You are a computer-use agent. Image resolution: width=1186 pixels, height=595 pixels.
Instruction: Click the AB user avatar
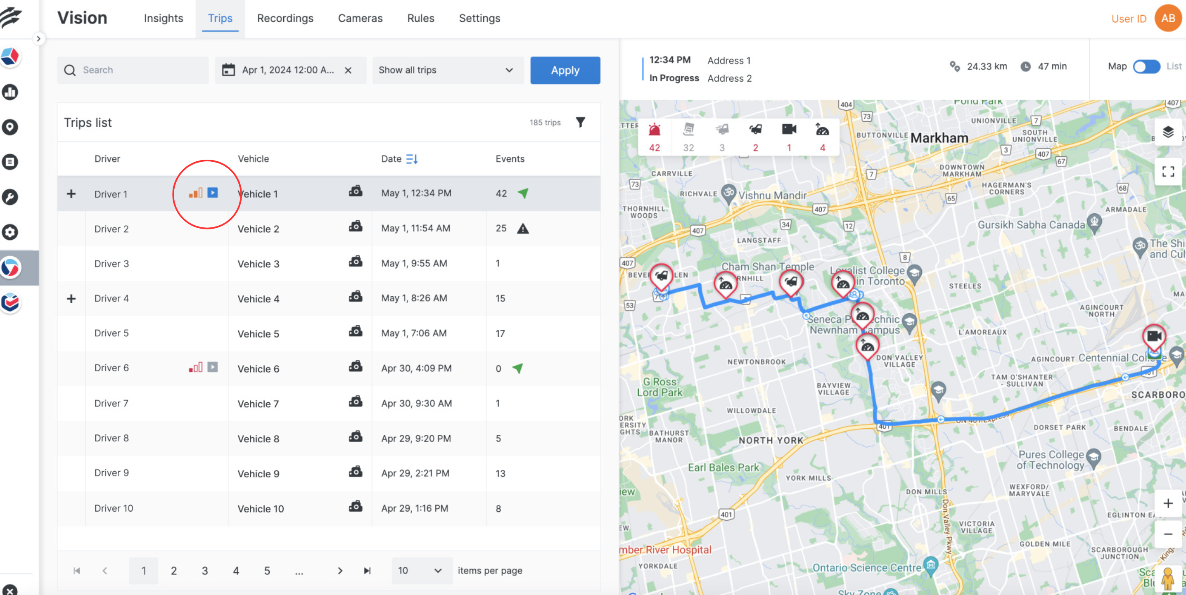coord(1167,19)
